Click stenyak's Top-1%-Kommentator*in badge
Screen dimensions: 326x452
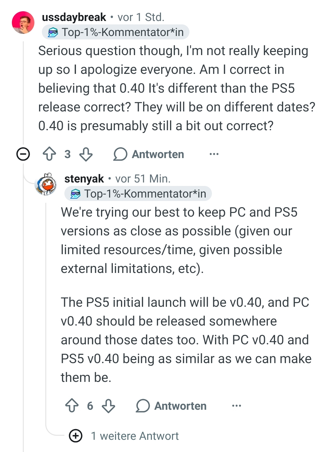(138, 193)
